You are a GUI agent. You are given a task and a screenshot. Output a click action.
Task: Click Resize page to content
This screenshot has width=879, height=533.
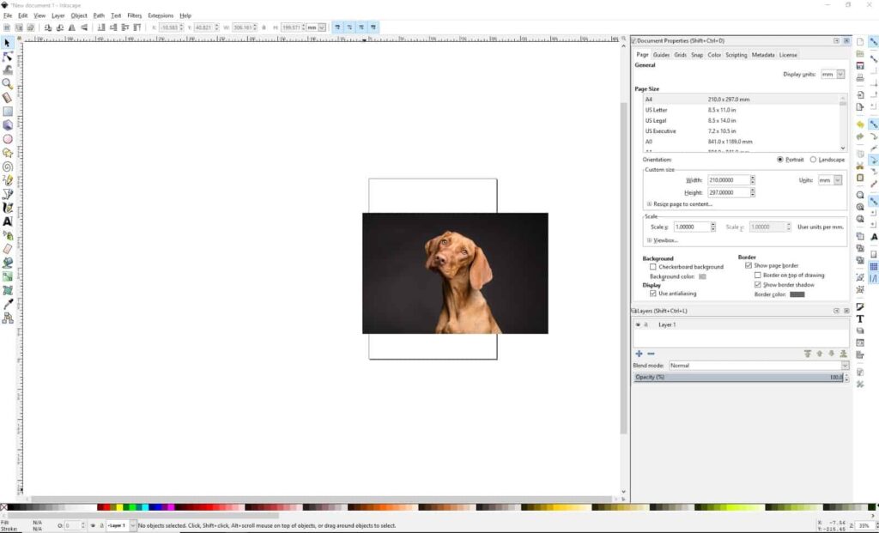682,203
